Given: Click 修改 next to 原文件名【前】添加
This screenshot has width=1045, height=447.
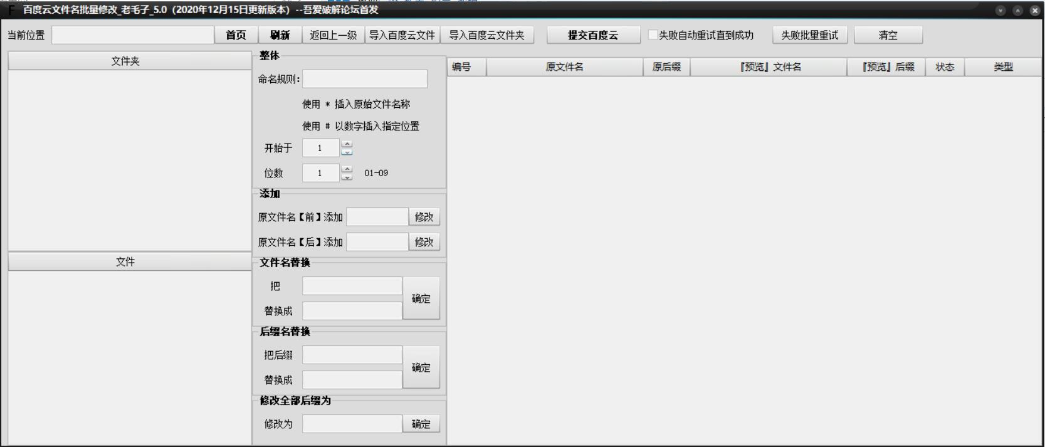Looking at the screenshot, I should click(x=424, y=217).
